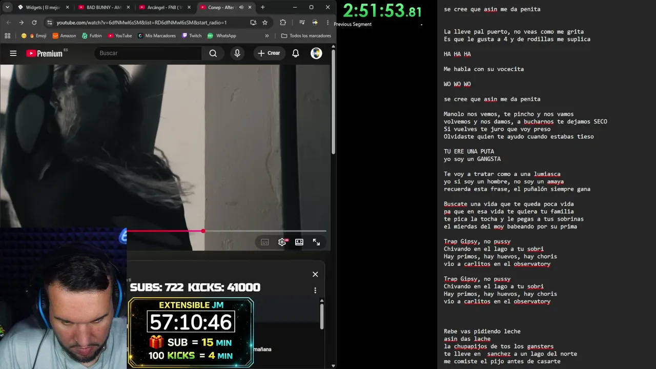Click the 57:10:46 countdown timer
Screen dimensions: 656x369
pyautogui.click(x=191, y=322)
